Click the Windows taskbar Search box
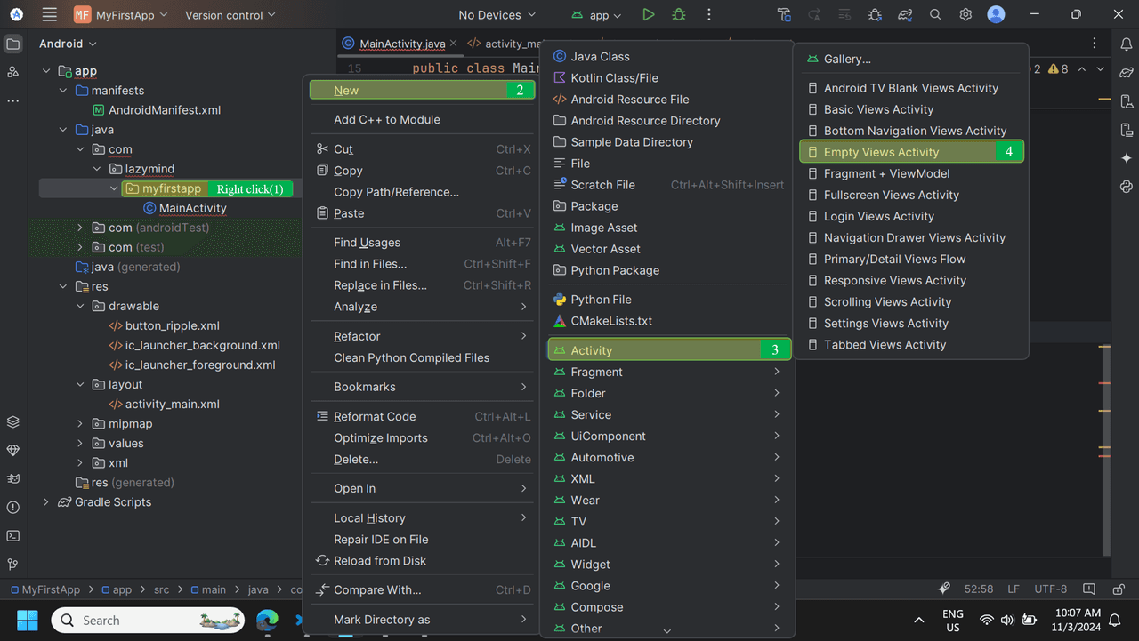This screenshot has height=641, width=1139. coord(148,620)
